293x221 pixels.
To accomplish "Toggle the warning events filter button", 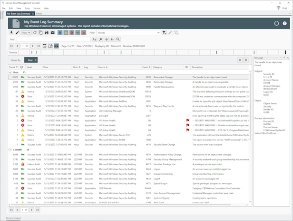I will [x=66, y=33].
